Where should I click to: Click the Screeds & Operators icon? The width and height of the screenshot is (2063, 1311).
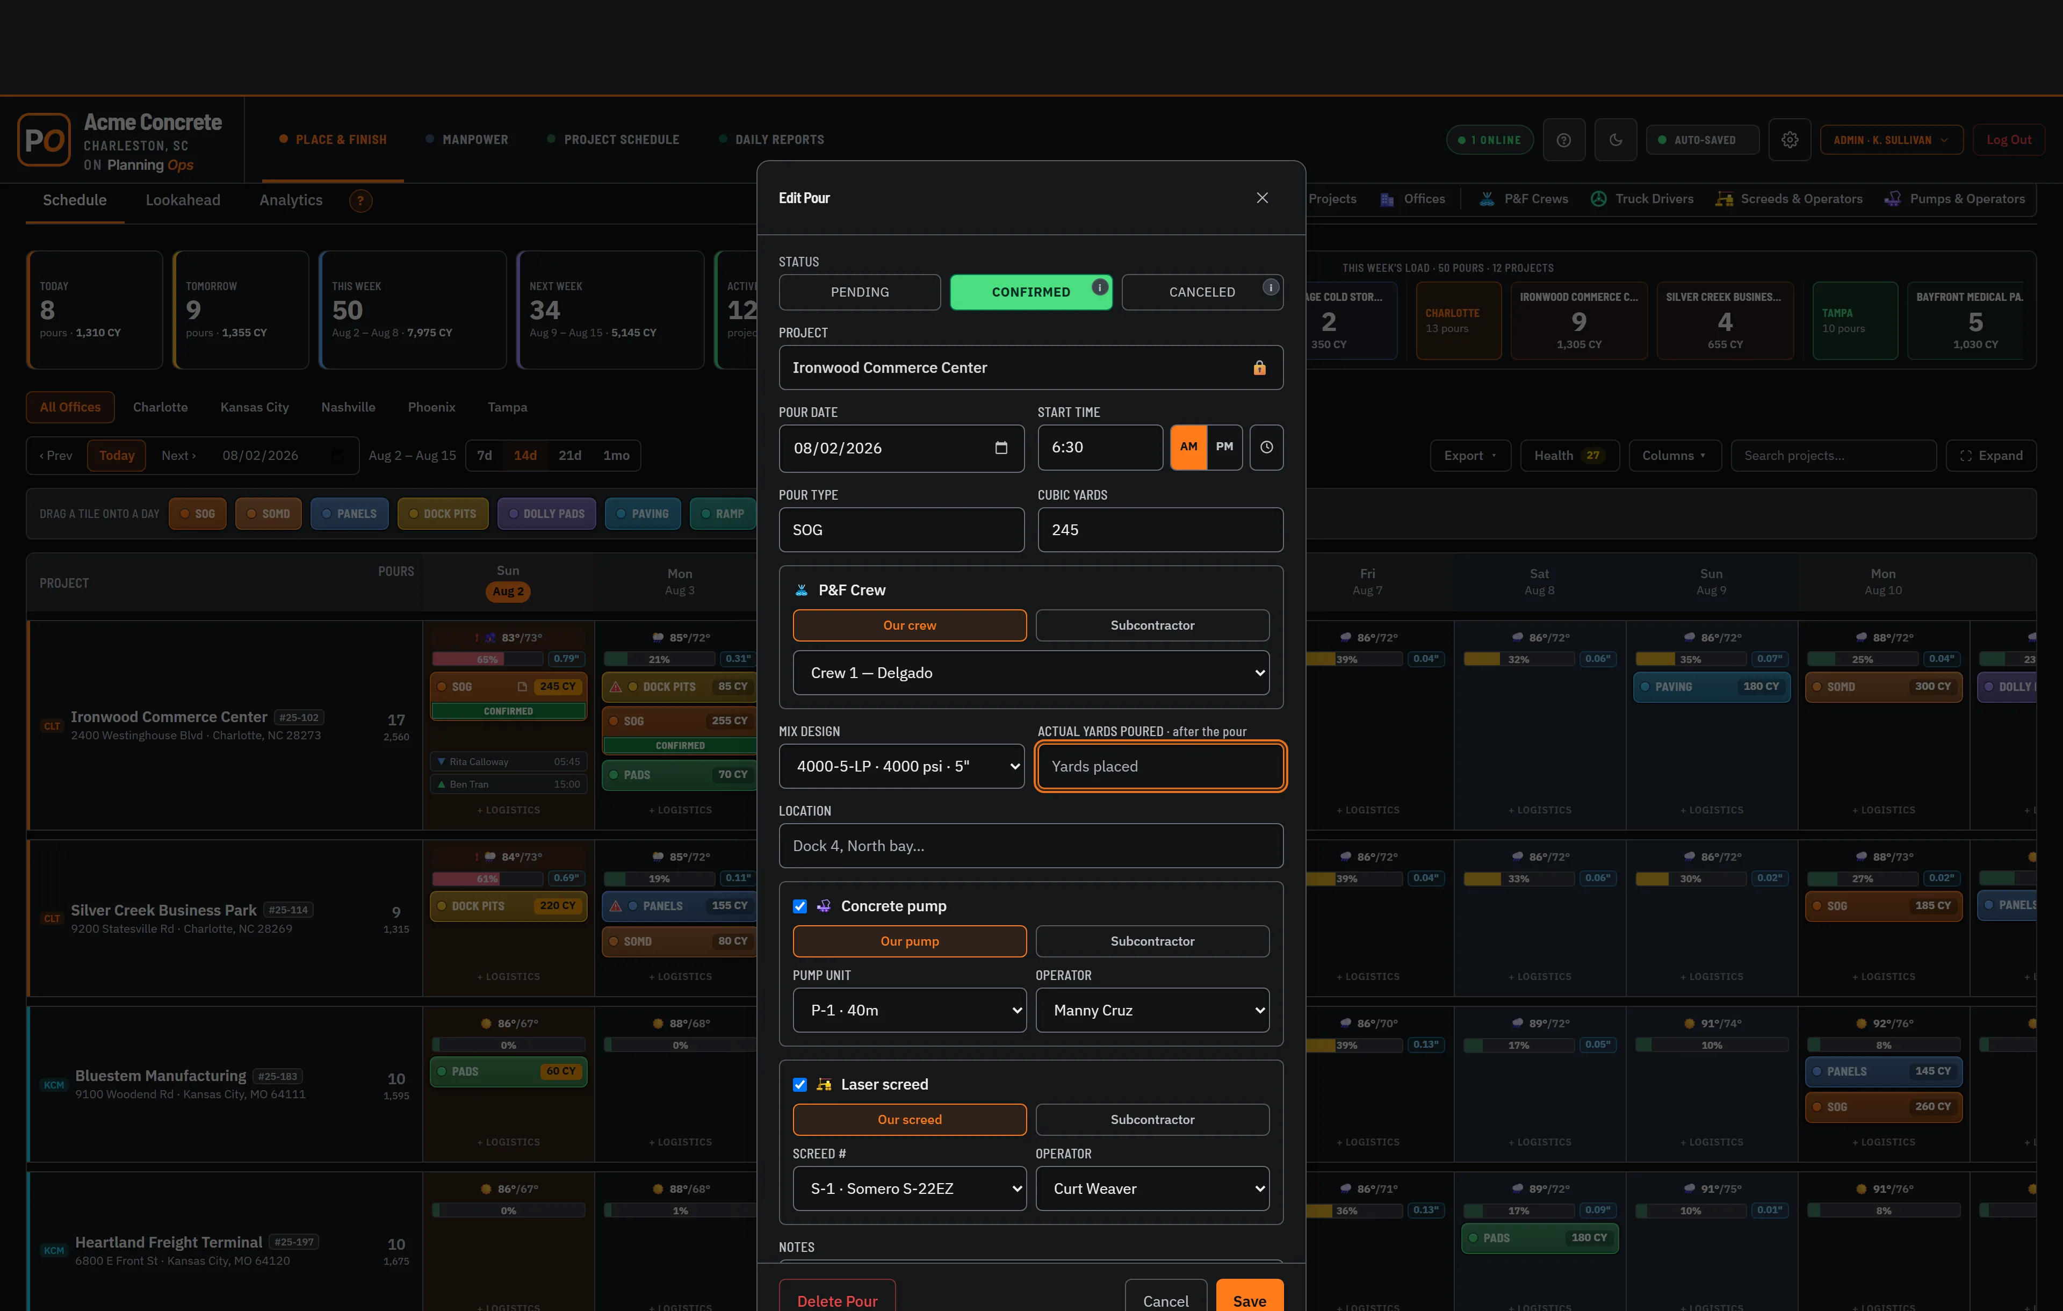[1724, 200]
